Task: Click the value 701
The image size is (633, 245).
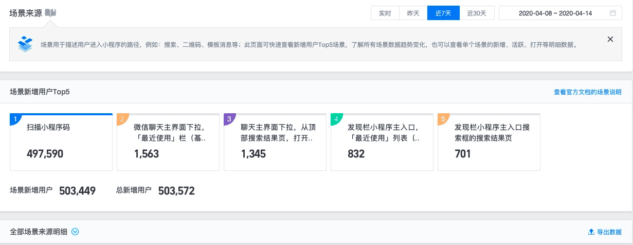Action: pyautogui.click(x=463, y=154)
